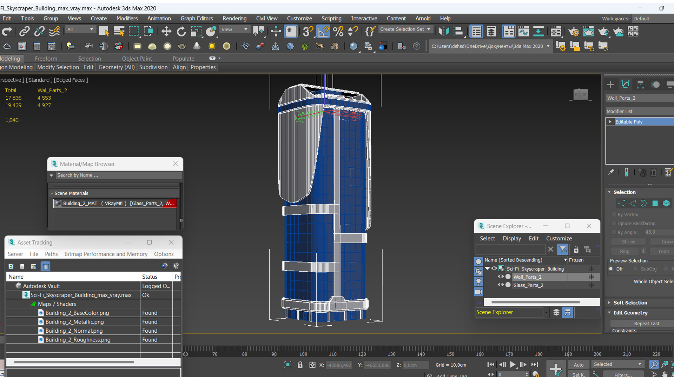Collapse Sci-Fi_Skyscraper_Building tree node

tap(487, 268)
